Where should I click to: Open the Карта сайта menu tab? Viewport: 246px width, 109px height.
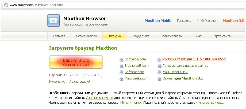point(221,36)
